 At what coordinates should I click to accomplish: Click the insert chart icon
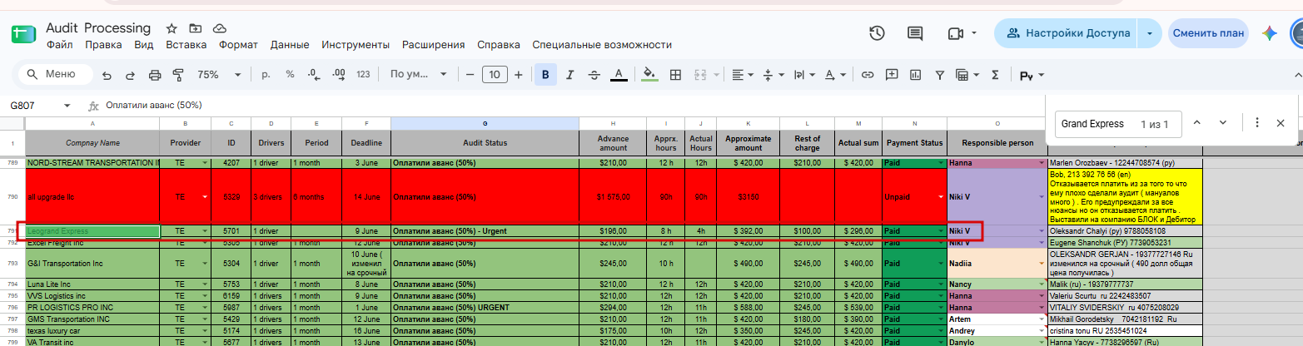[916, 75]
